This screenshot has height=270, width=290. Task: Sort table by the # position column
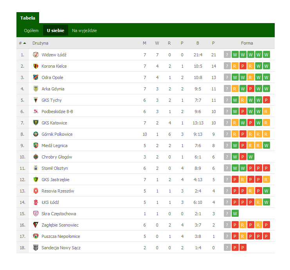pyautogui.click(x=22, y=43)
